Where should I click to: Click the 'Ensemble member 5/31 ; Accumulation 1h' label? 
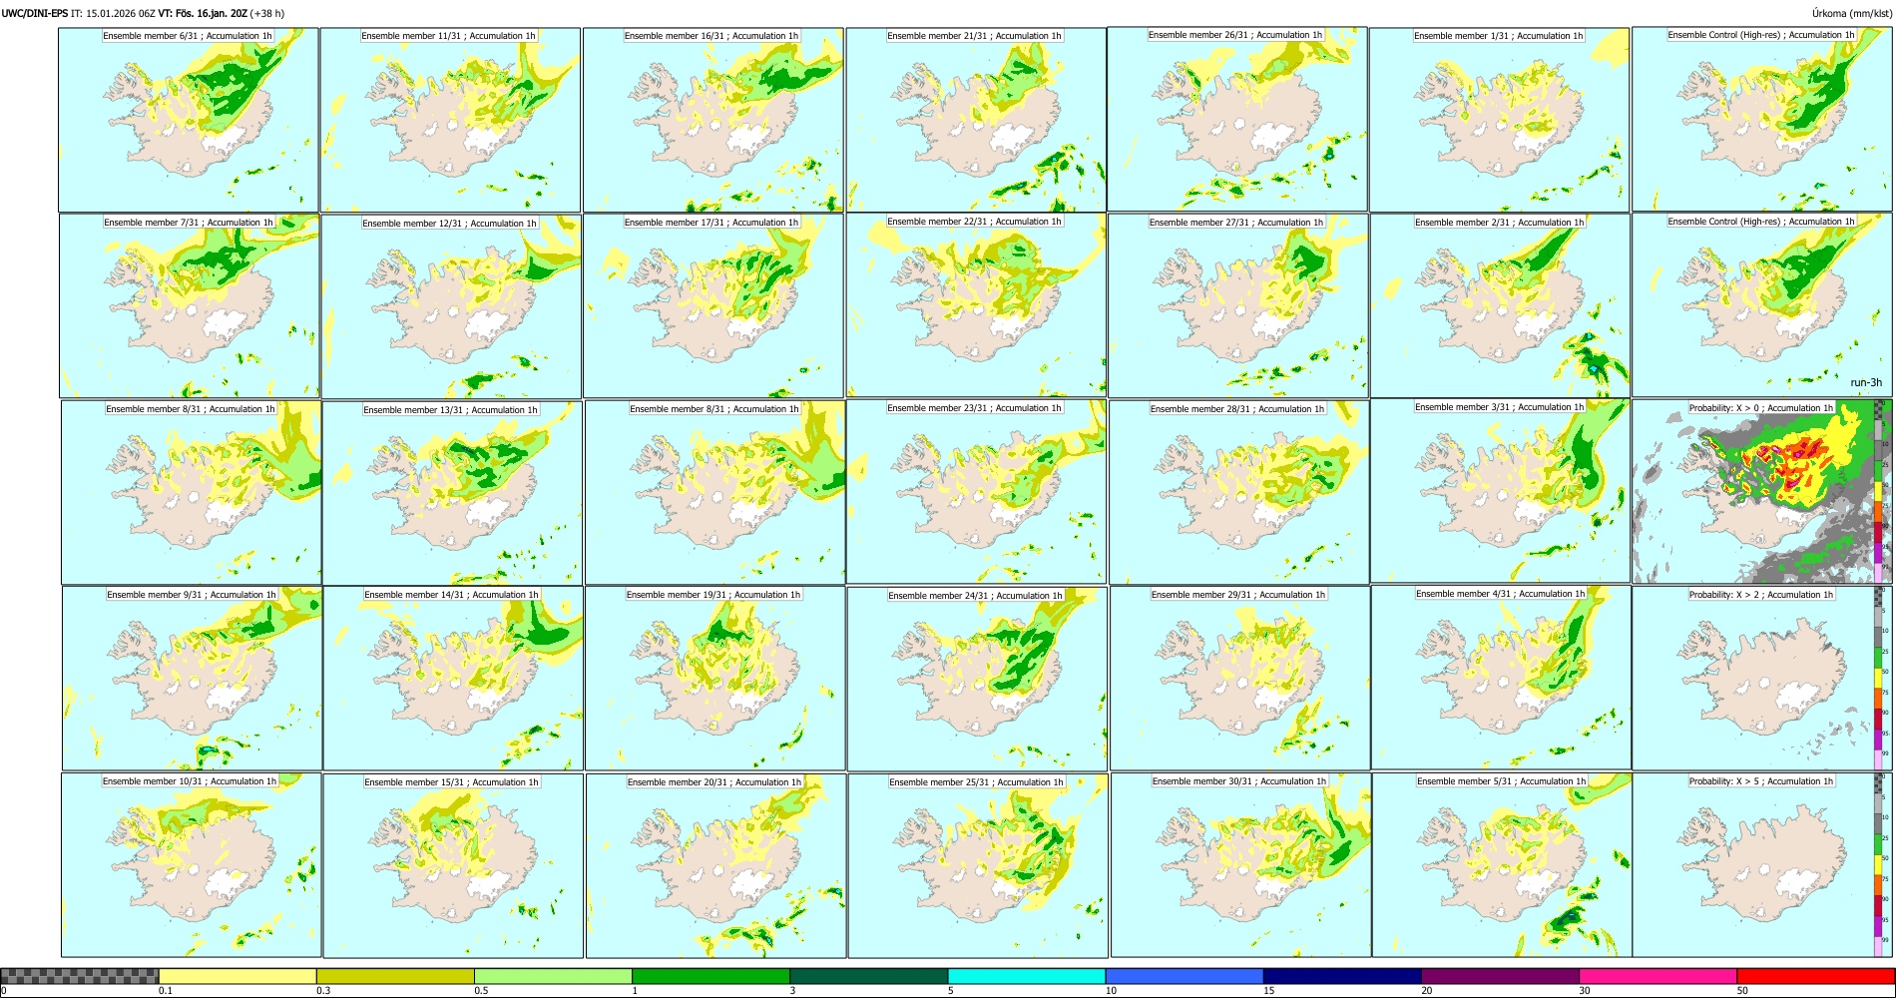point(1501,781)
